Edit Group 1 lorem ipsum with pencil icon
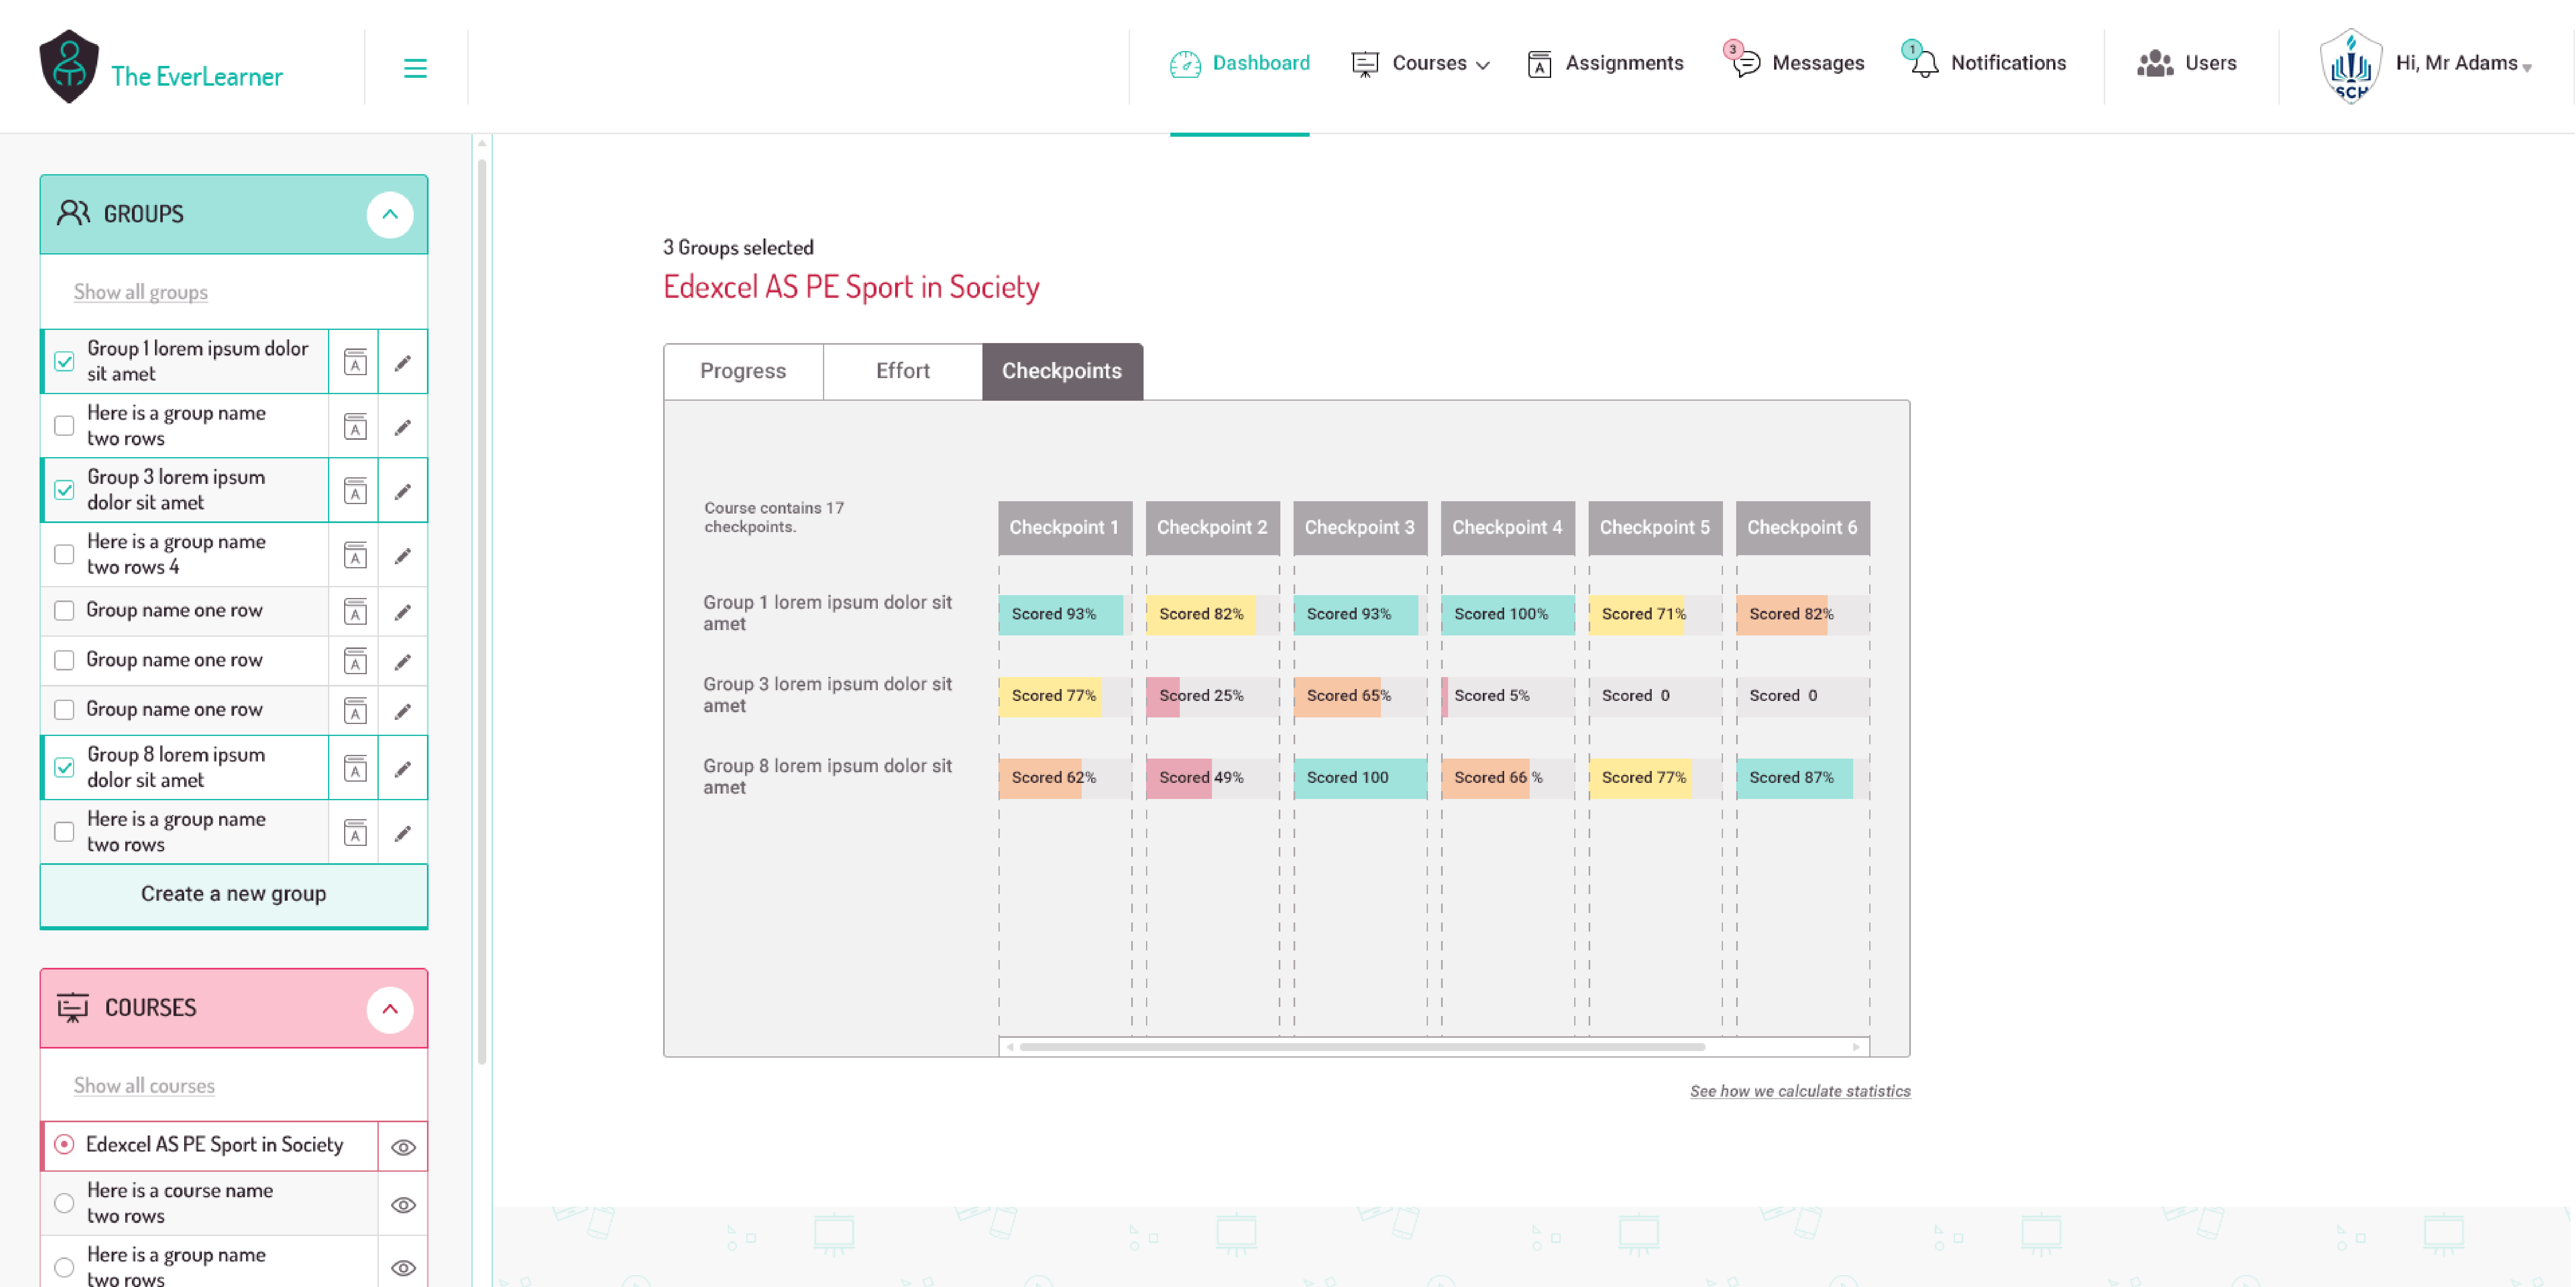 tap(403, 363)
